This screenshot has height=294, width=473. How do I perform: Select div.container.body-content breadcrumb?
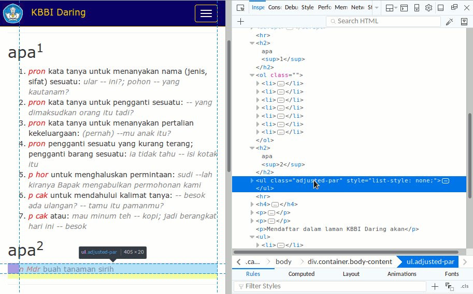pyautogui.click(x=350, y=262)
